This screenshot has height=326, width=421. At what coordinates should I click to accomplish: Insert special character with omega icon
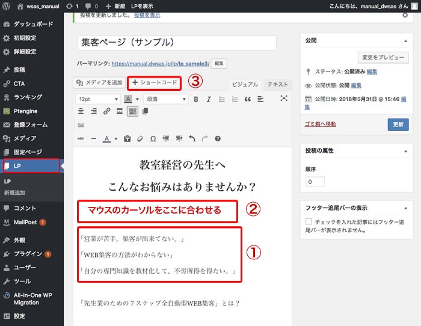click(x=153, y=138)
